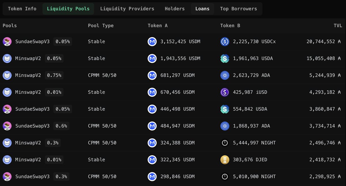This screenshot has width=346, height=186.
Task: Click the USDA token icon in the MinswapV2 stable pool
Action: click(225, 58)
